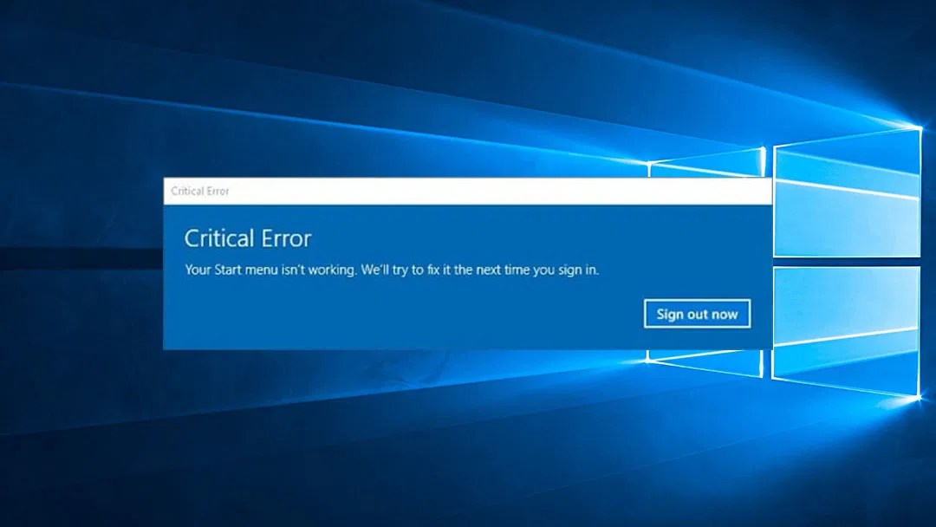Click the horizontal gap between Windows logo panes
The width and height of the screenshot is (936, 527).
(x=847, y=262)
